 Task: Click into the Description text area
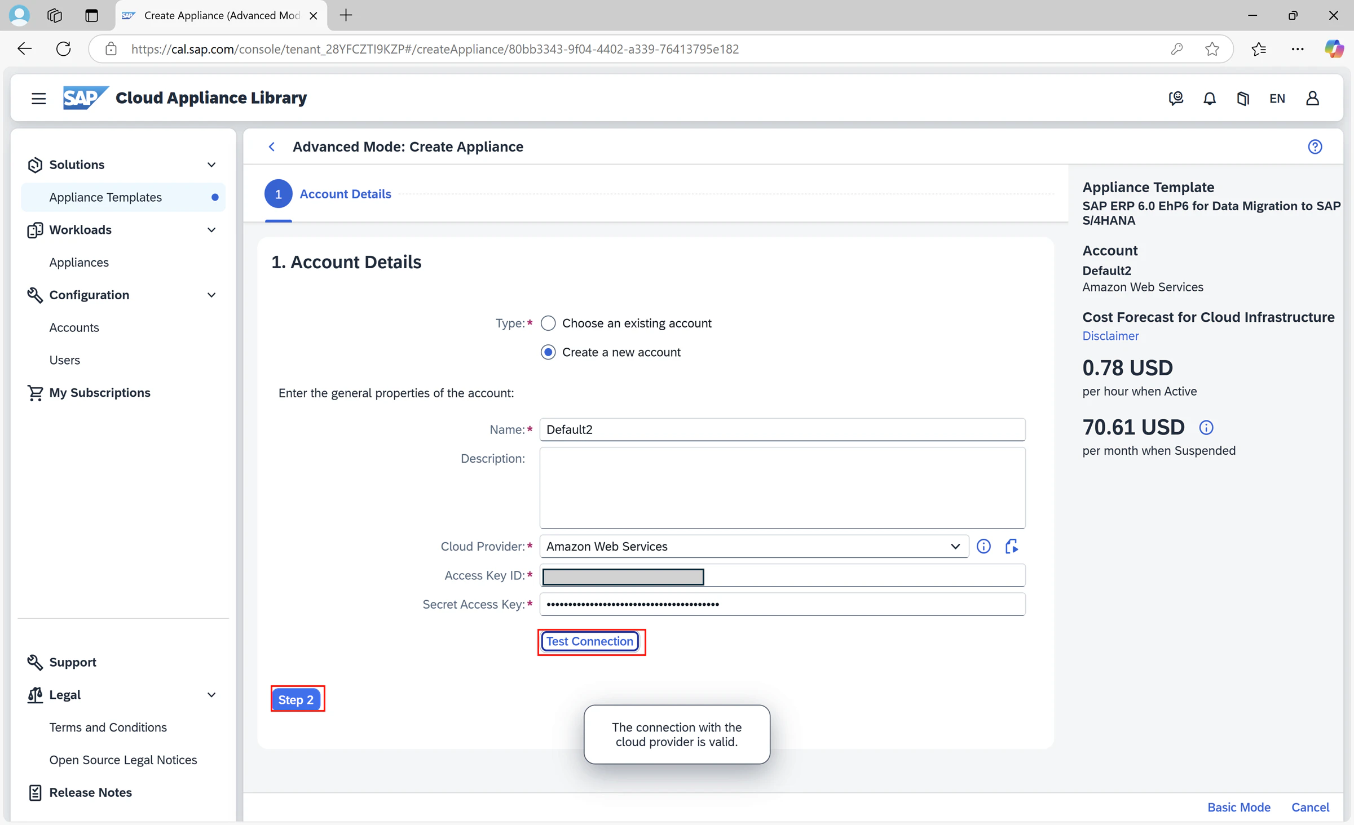point(782,487)
